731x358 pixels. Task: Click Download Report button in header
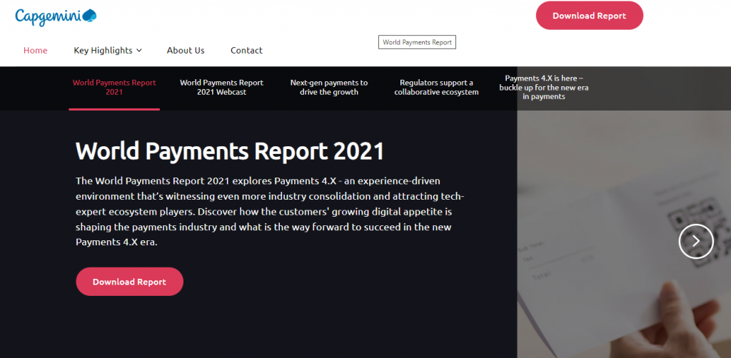point(589,16)
